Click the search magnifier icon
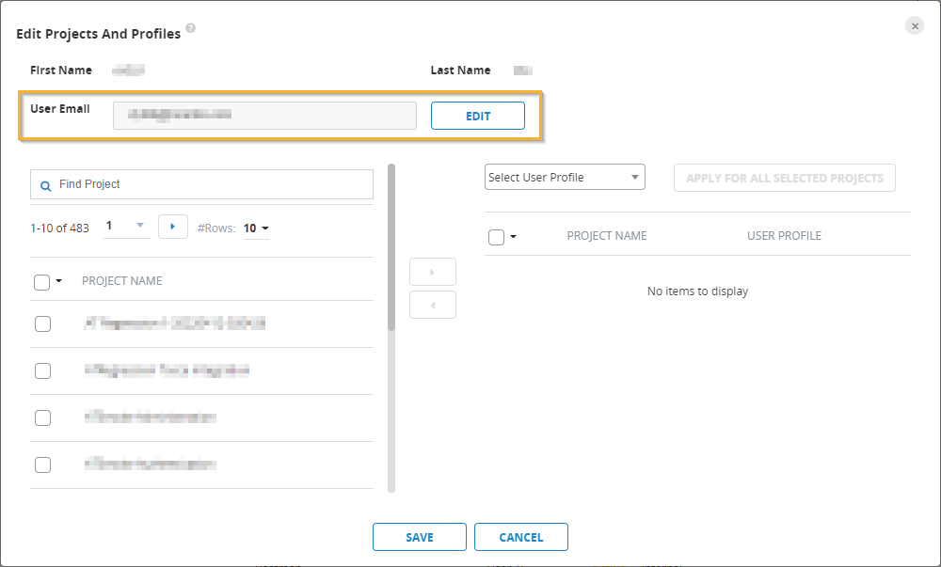The width and height of the screenshot is (941, 567). [45, 185]
